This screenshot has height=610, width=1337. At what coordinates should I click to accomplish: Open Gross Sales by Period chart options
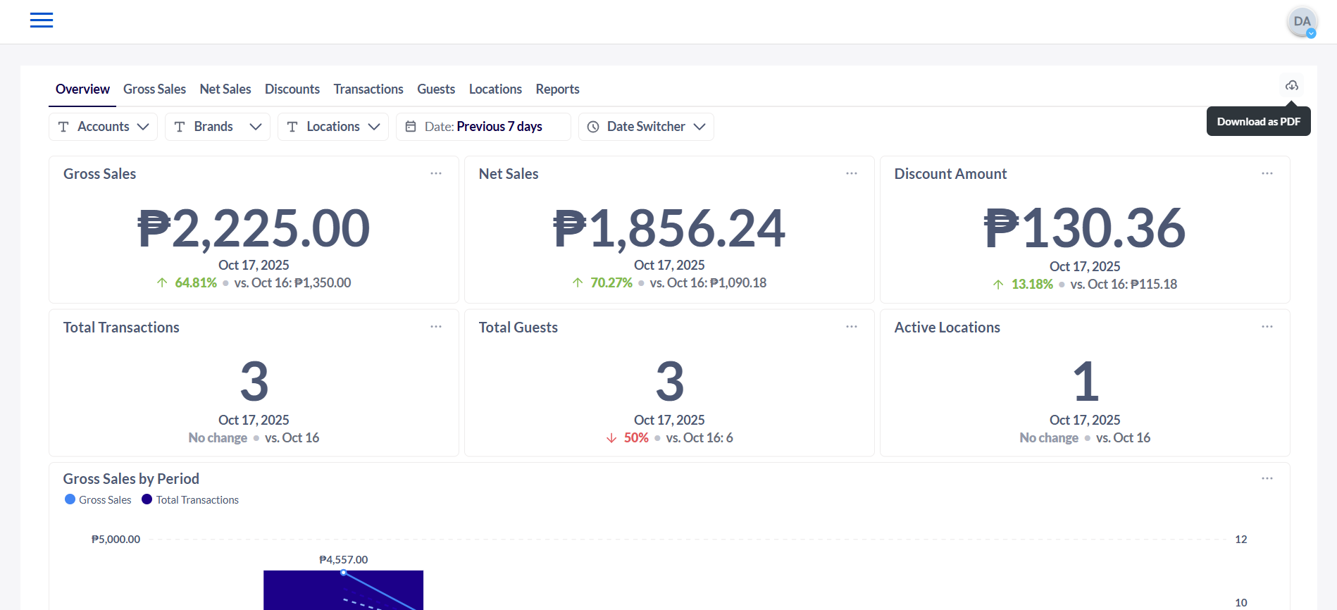pyautogui.click(x=1267, y=479)
